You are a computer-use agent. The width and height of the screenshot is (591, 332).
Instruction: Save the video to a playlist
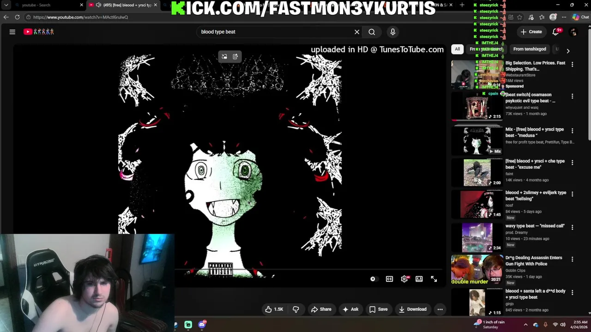coord(378,309)
